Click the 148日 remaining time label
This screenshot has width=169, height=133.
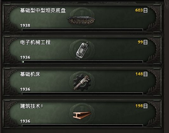(141, 74)
